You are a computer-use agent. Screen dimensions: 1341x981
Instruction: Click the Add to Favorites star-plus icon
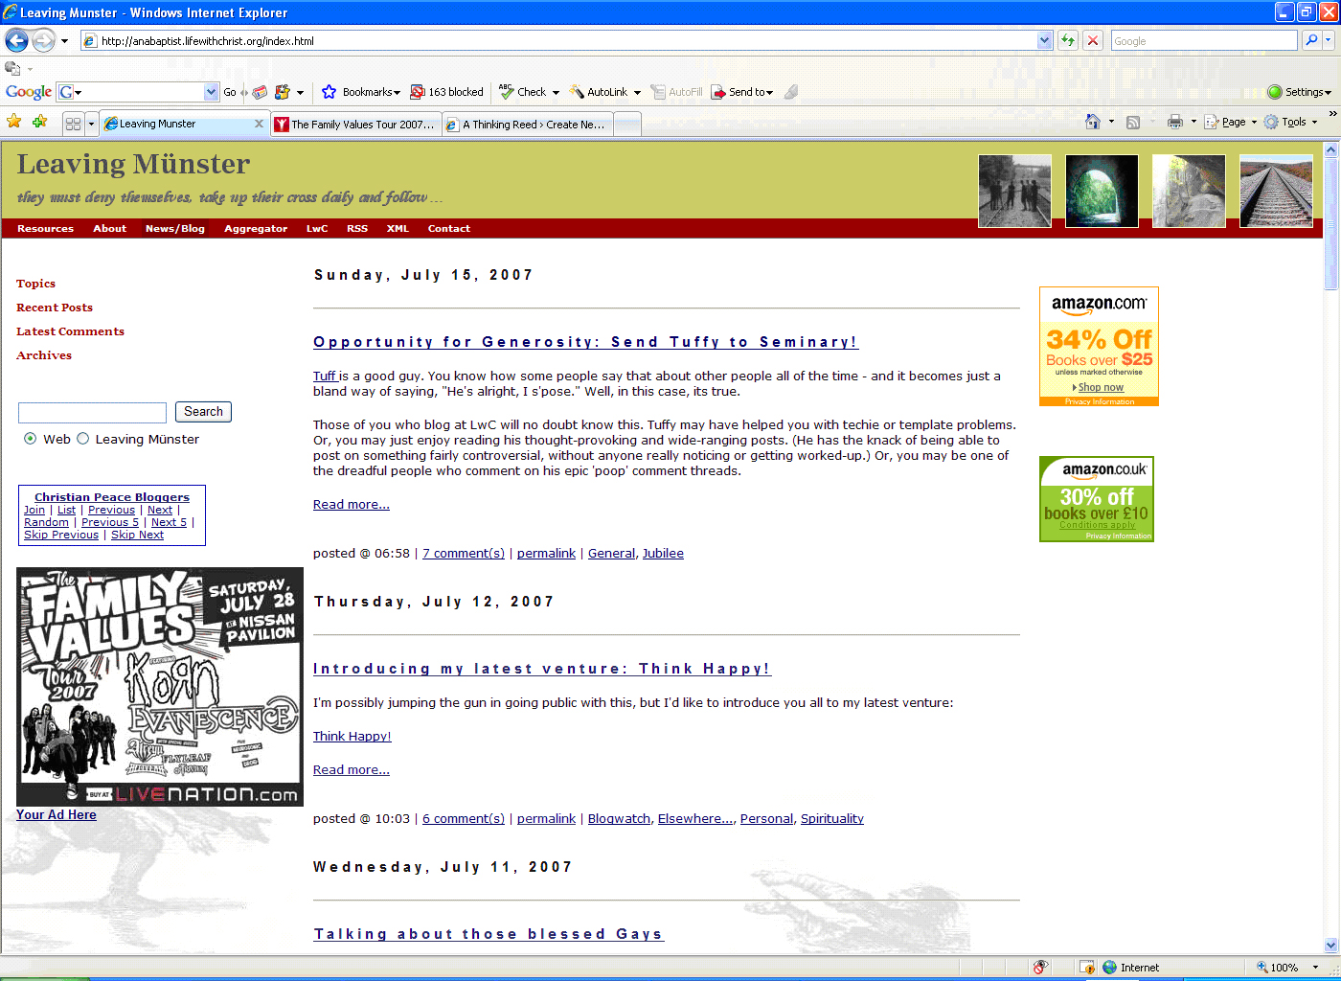tap(39, 122)
